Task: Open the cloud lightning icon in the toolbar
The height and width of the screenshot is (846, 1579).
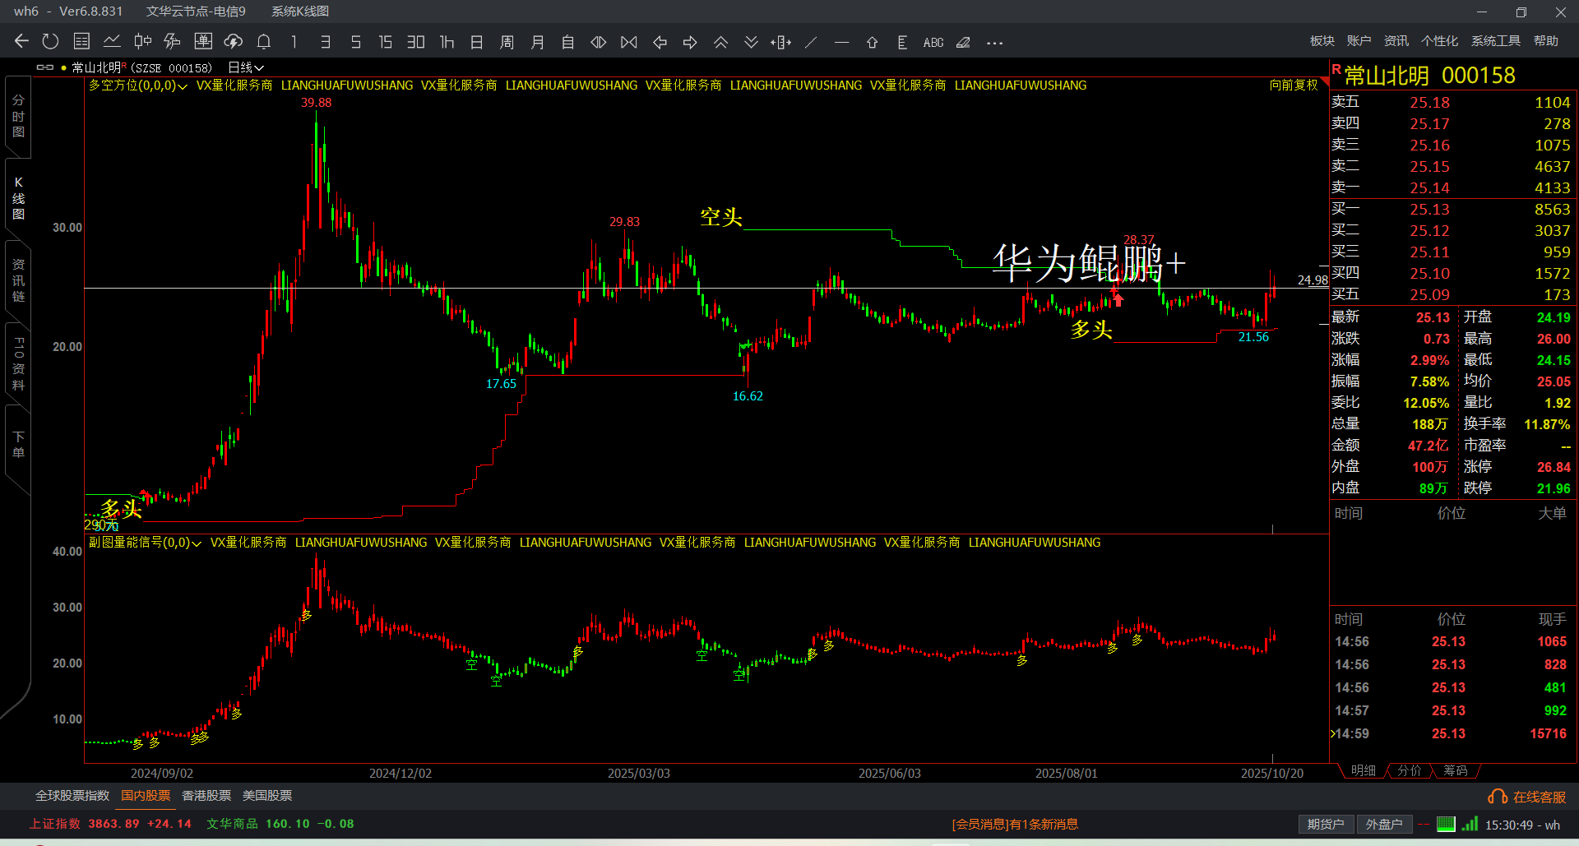Action: coord(234,41)
